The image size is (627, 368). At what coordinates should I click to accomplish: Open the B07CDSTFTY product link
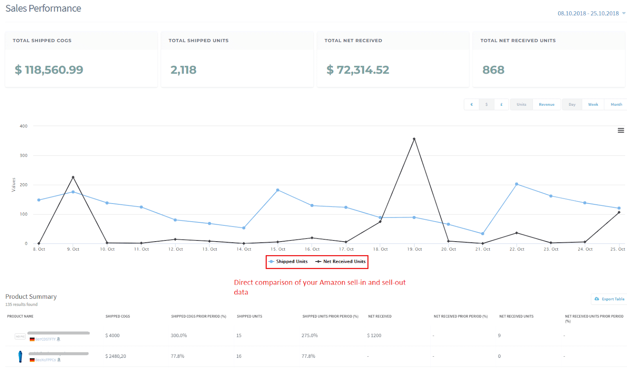[45, 339]
